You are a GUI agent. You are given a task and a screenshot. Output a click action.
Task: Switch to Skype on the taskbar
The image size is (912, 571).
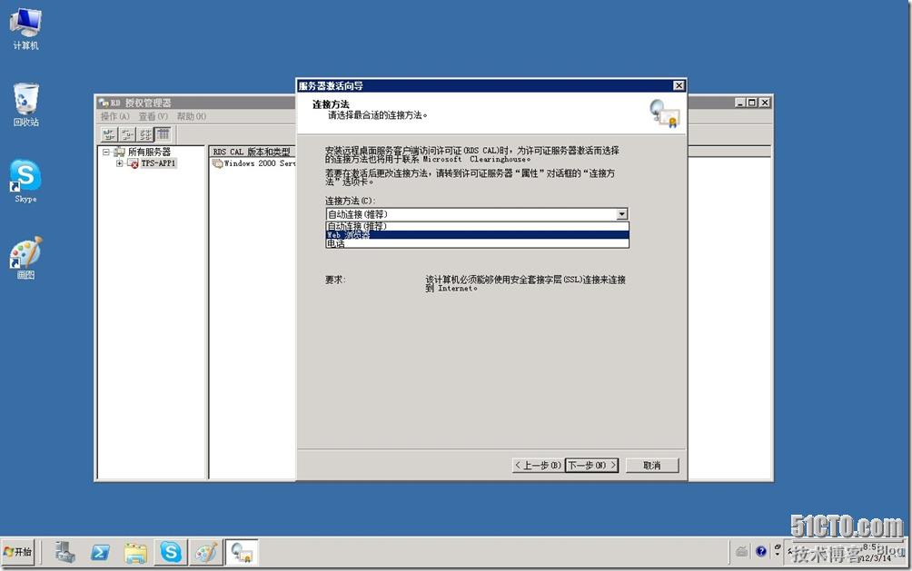(x=171, y=552)
